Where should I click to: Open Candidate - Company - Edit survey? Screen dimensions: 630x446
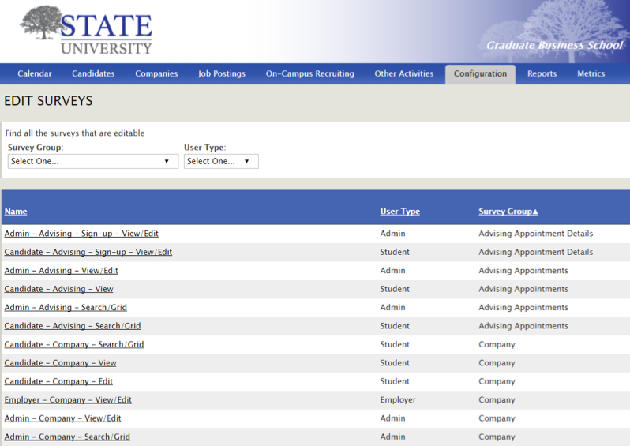(x=58, y=381)
